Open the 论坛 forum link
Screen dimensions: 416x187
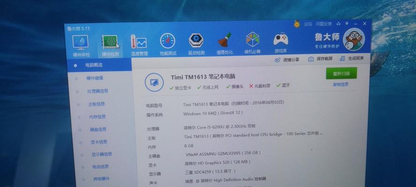(x=308, y=24)
